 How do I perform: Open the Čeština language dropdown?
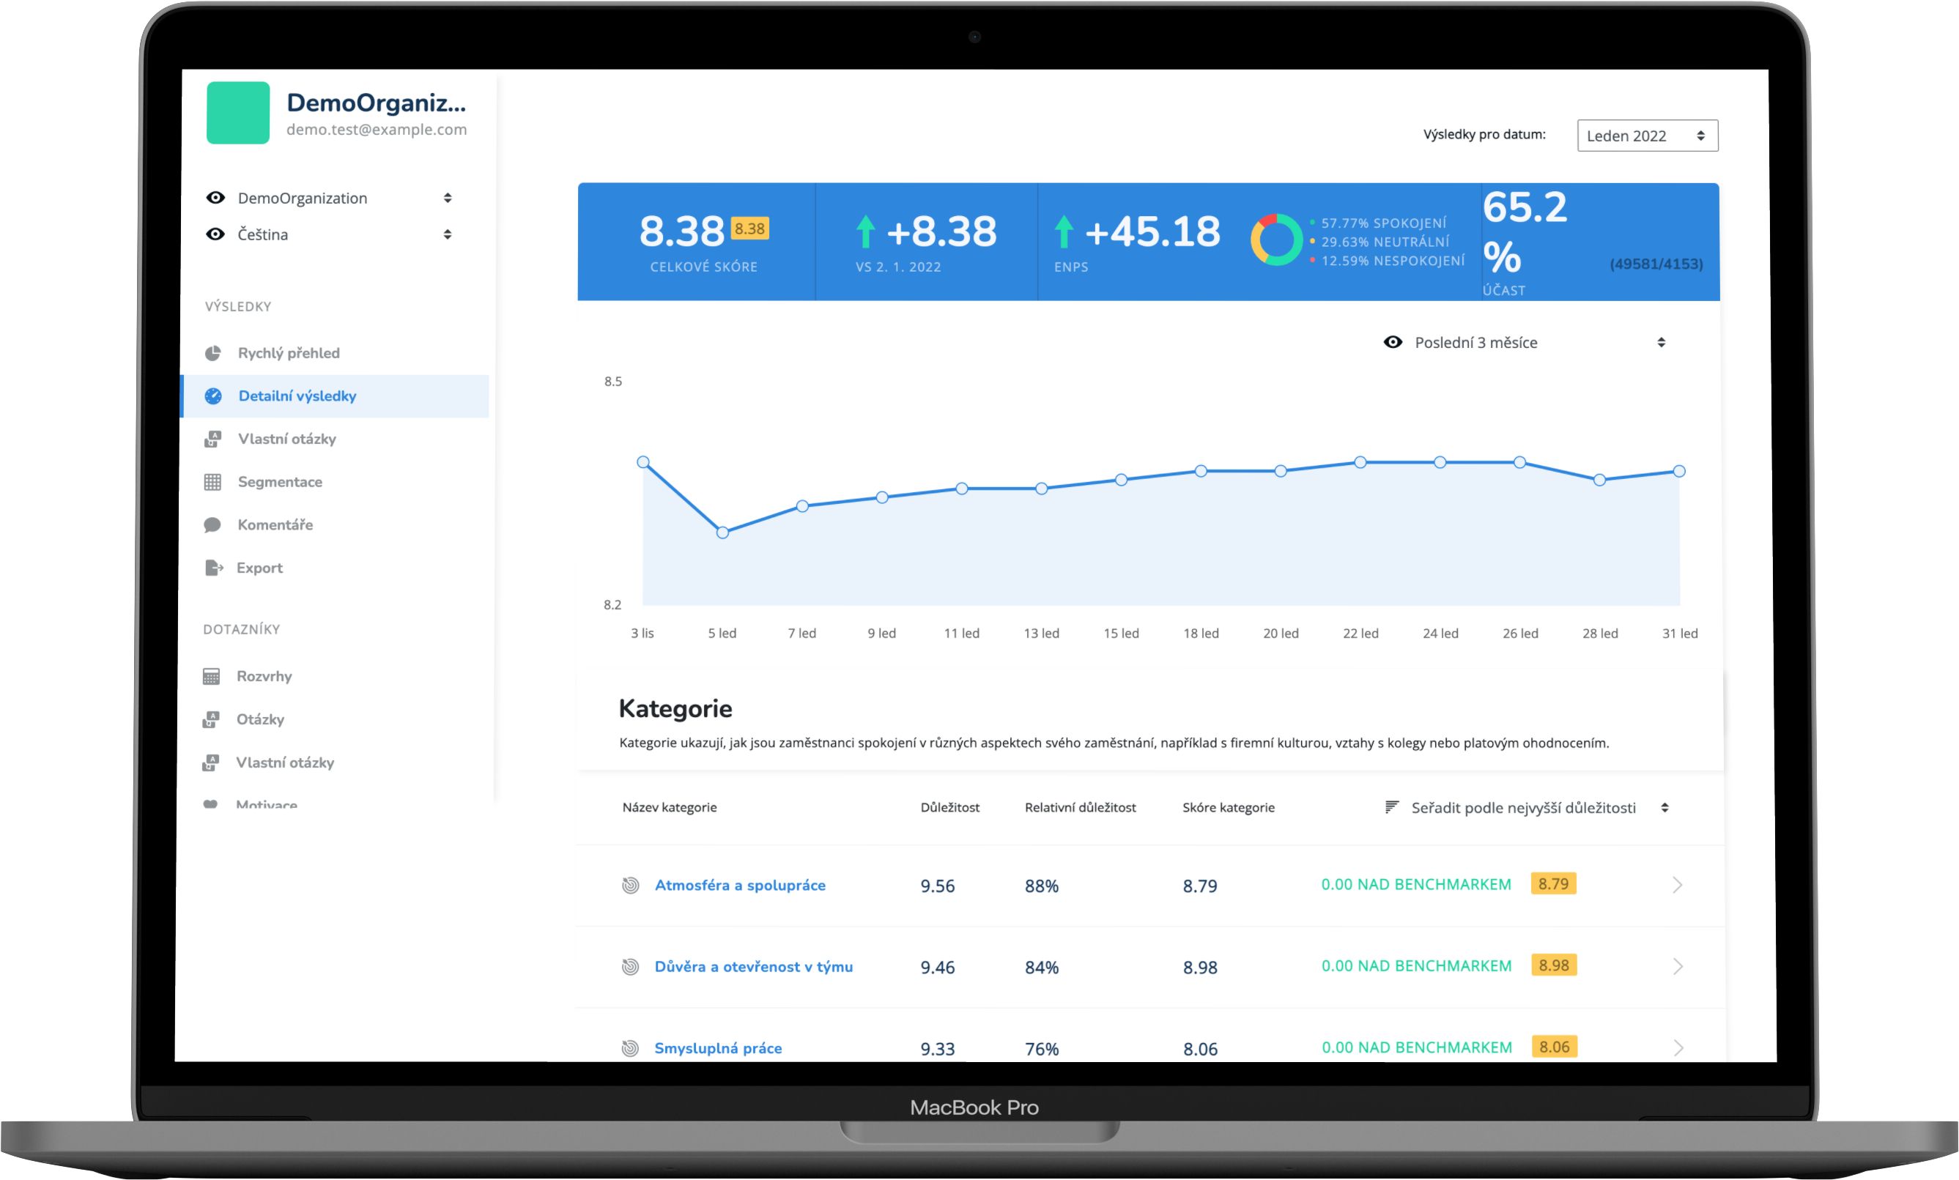(x=330, y=234)
